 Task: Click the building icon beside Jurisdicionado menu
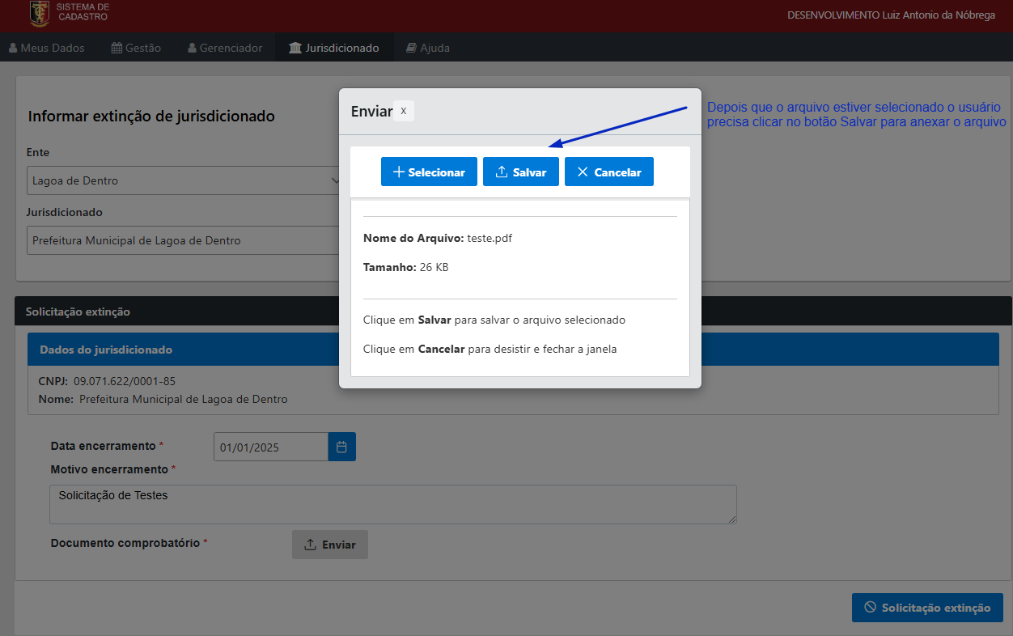click(295, 48)
